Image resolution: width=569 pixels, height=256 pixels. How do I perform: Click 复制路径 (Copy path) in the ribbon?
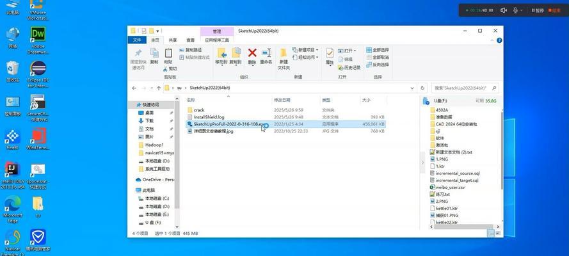(x=191, y=50)
